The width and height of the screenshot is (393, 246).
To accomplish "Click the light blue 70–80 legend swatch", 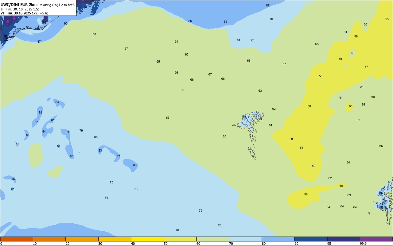I will [x=245, y=239].
